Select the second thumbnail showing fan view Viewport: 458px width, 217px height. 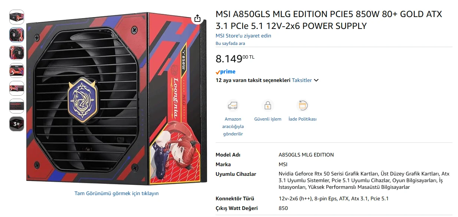click(x=17, y=35)
